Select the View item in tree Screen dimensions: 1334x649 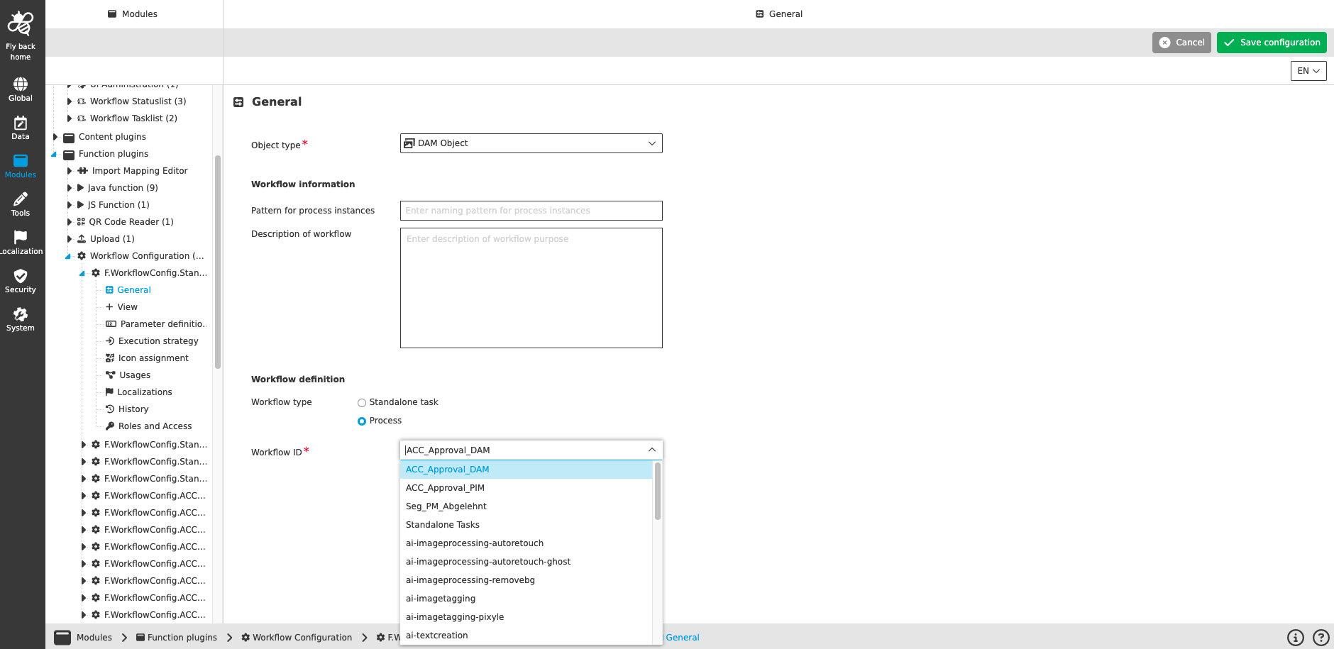(128, 307)
